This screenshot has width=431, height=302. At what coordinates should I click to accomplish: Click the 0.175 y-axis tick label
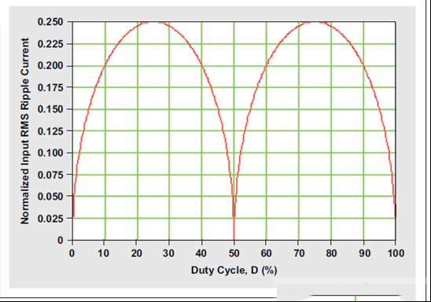pyautogui.click(x=50, y=87)
